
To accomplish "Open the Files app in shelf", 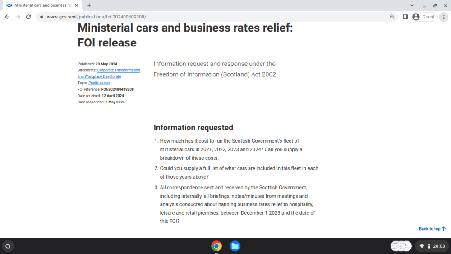I will pos(235,246).
